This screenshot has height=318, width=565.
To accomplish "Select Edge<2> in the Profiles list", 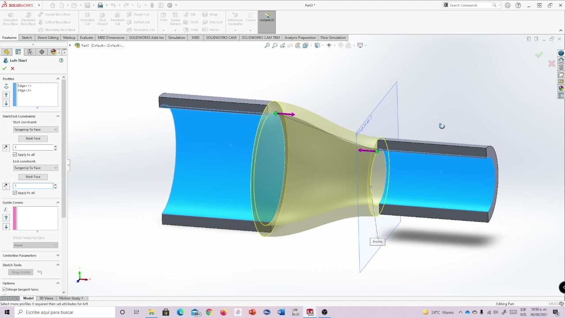I will click(x=25, y=91).
